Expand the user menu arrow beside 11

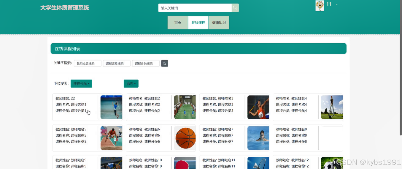pyautogui.click(x=337, y=4)
